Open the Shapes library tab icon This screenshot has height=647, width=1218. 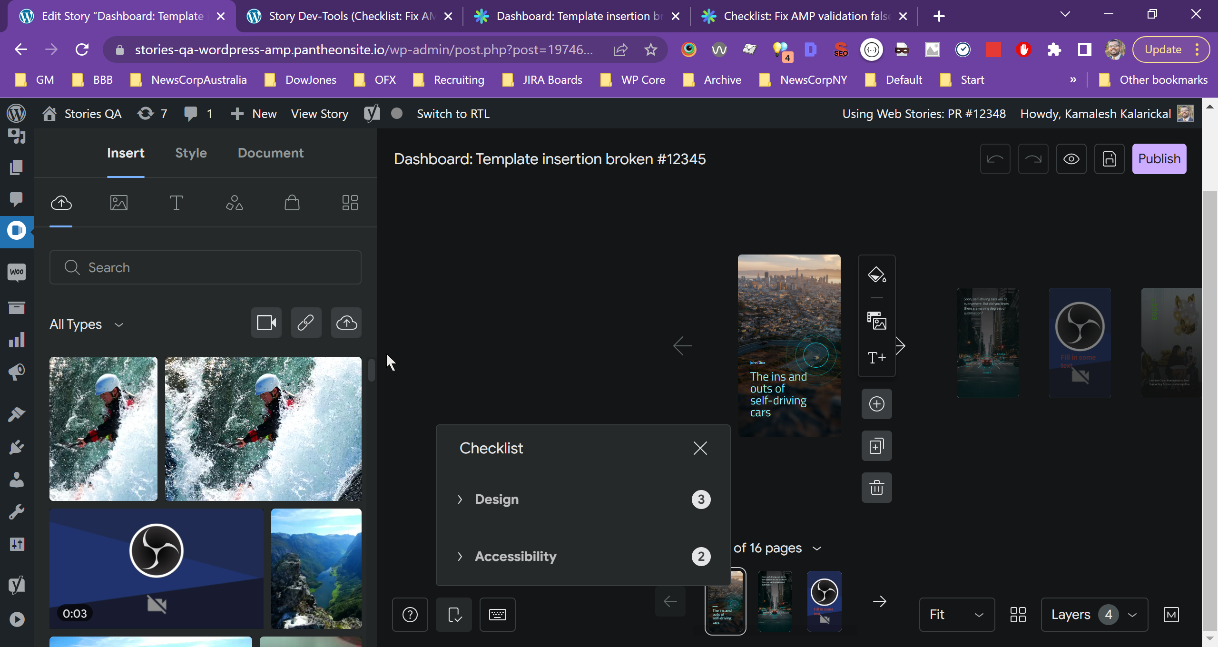coord(235,203)
